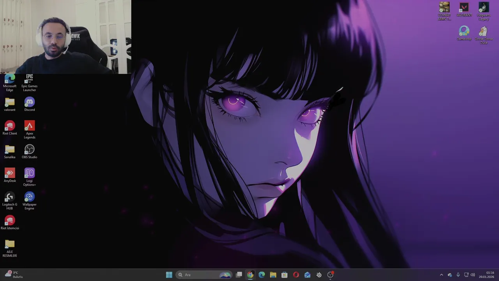This screenshot has height=281, width=499.
Task: Expand the hidden system tray icons
Action: (x=441, y=275)
